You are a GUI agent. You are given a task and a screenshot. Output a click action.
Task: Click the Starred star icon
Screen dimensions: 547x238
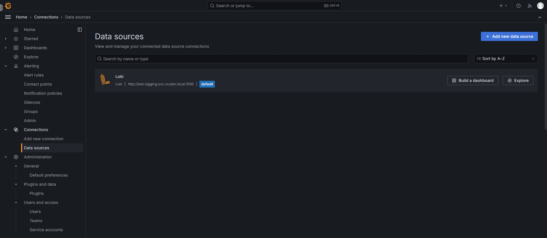click(x=16, y=39)
